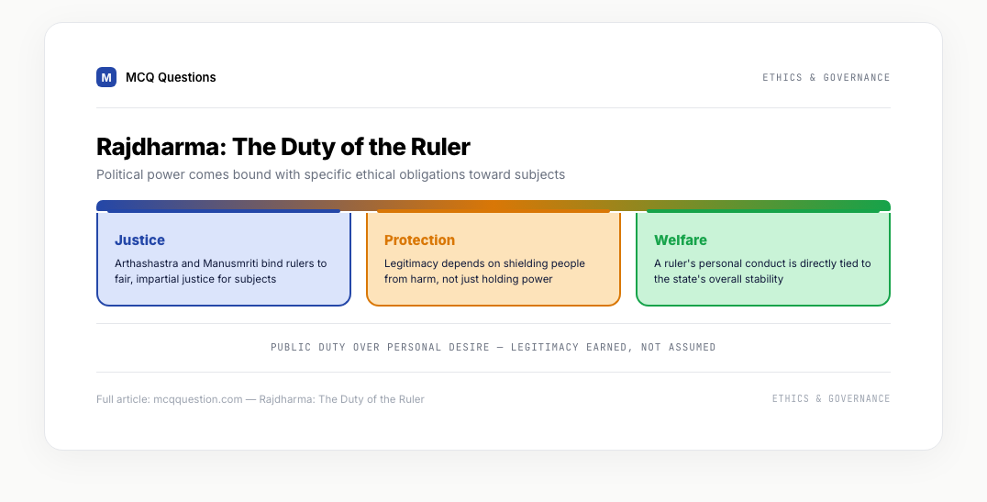The image size is (987, 502).
Task: Click the blue M logo icon
Action: click(106, 77)
